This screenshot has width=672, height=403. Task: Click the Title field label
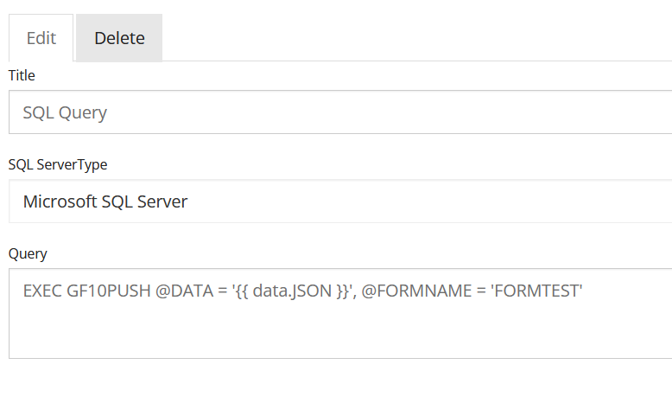point(22,75)
